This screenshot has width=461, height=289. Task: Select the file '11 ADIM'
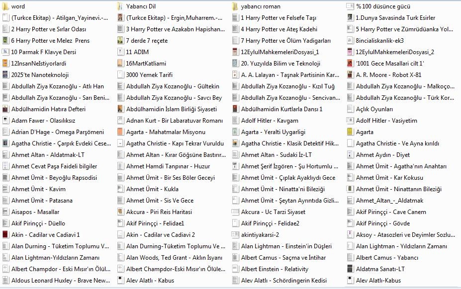[x=137, y=52]
